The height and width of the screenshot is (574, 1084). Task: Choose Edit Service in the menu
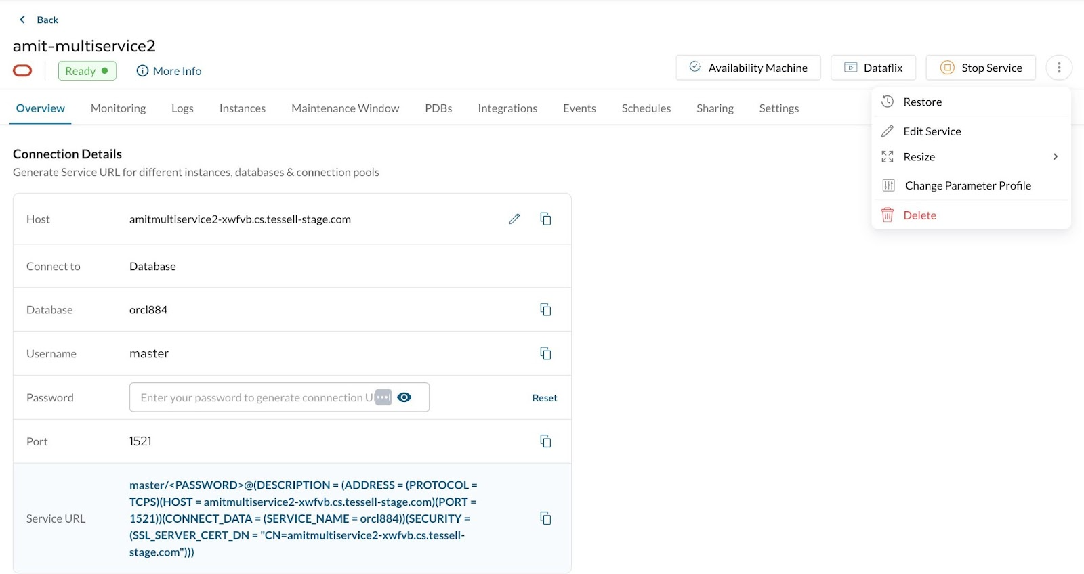[932, 131]
